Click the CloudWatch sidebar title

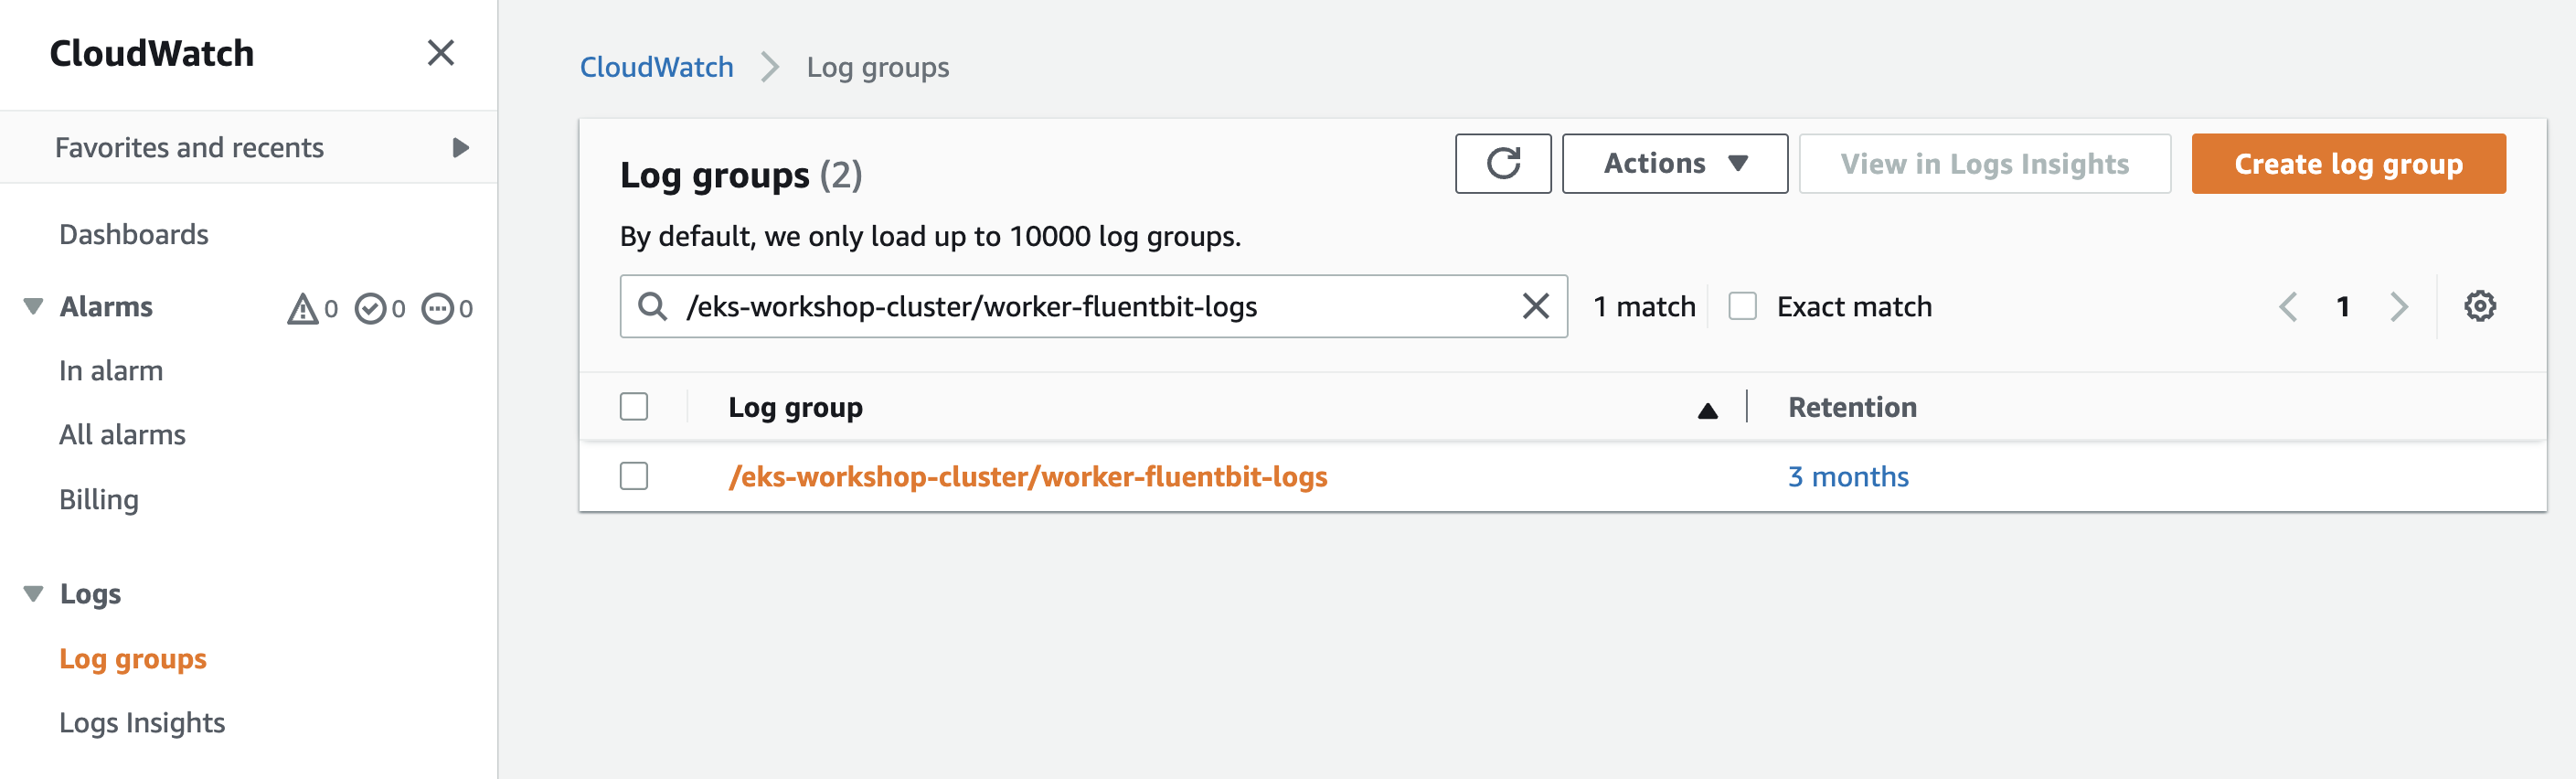pyautogui.click(x=152, y=53)
